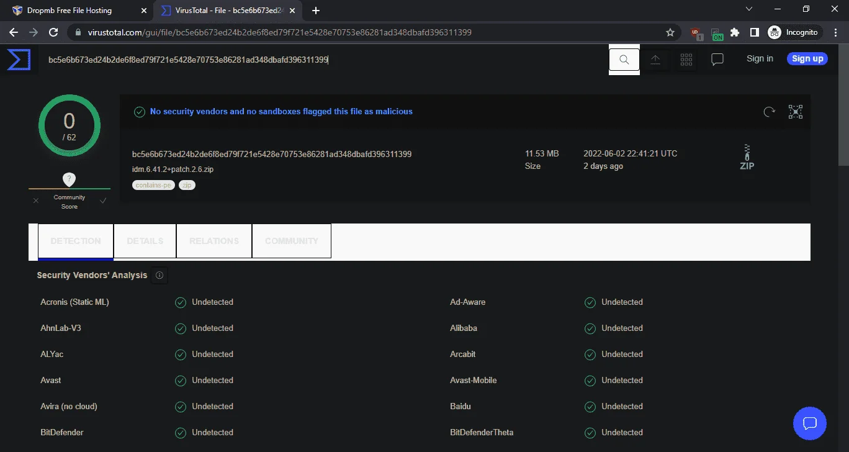Select the COMMUNITY tab
The height and width of the screenshot is (452, 849).
click(292, 241)
